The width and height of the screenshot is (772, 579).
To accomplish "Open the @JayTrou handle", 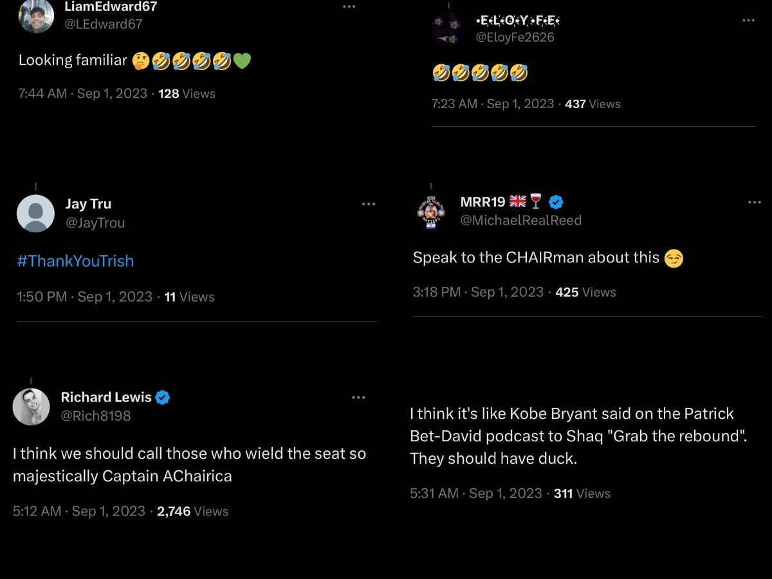I will click(95, 223).
